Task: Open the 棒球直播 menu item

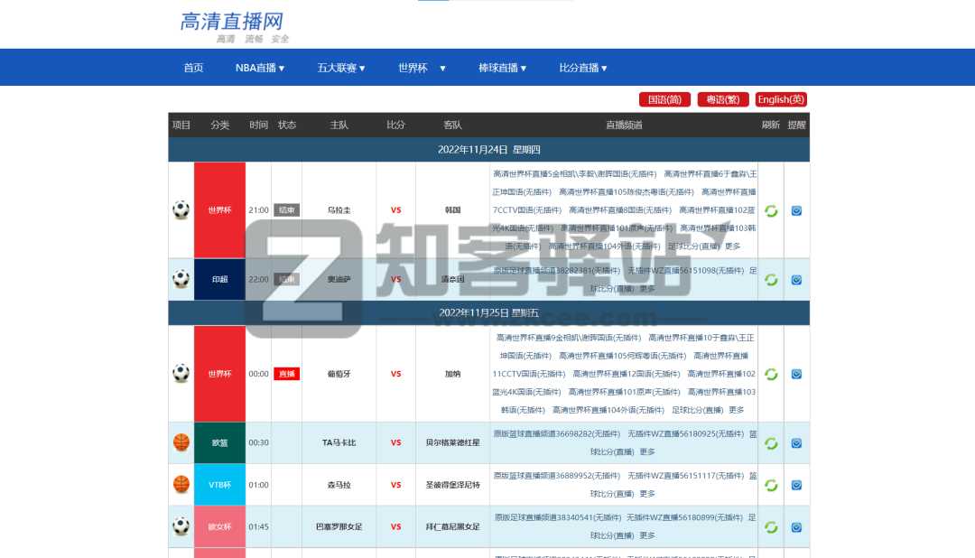Action: click(502, 67)
